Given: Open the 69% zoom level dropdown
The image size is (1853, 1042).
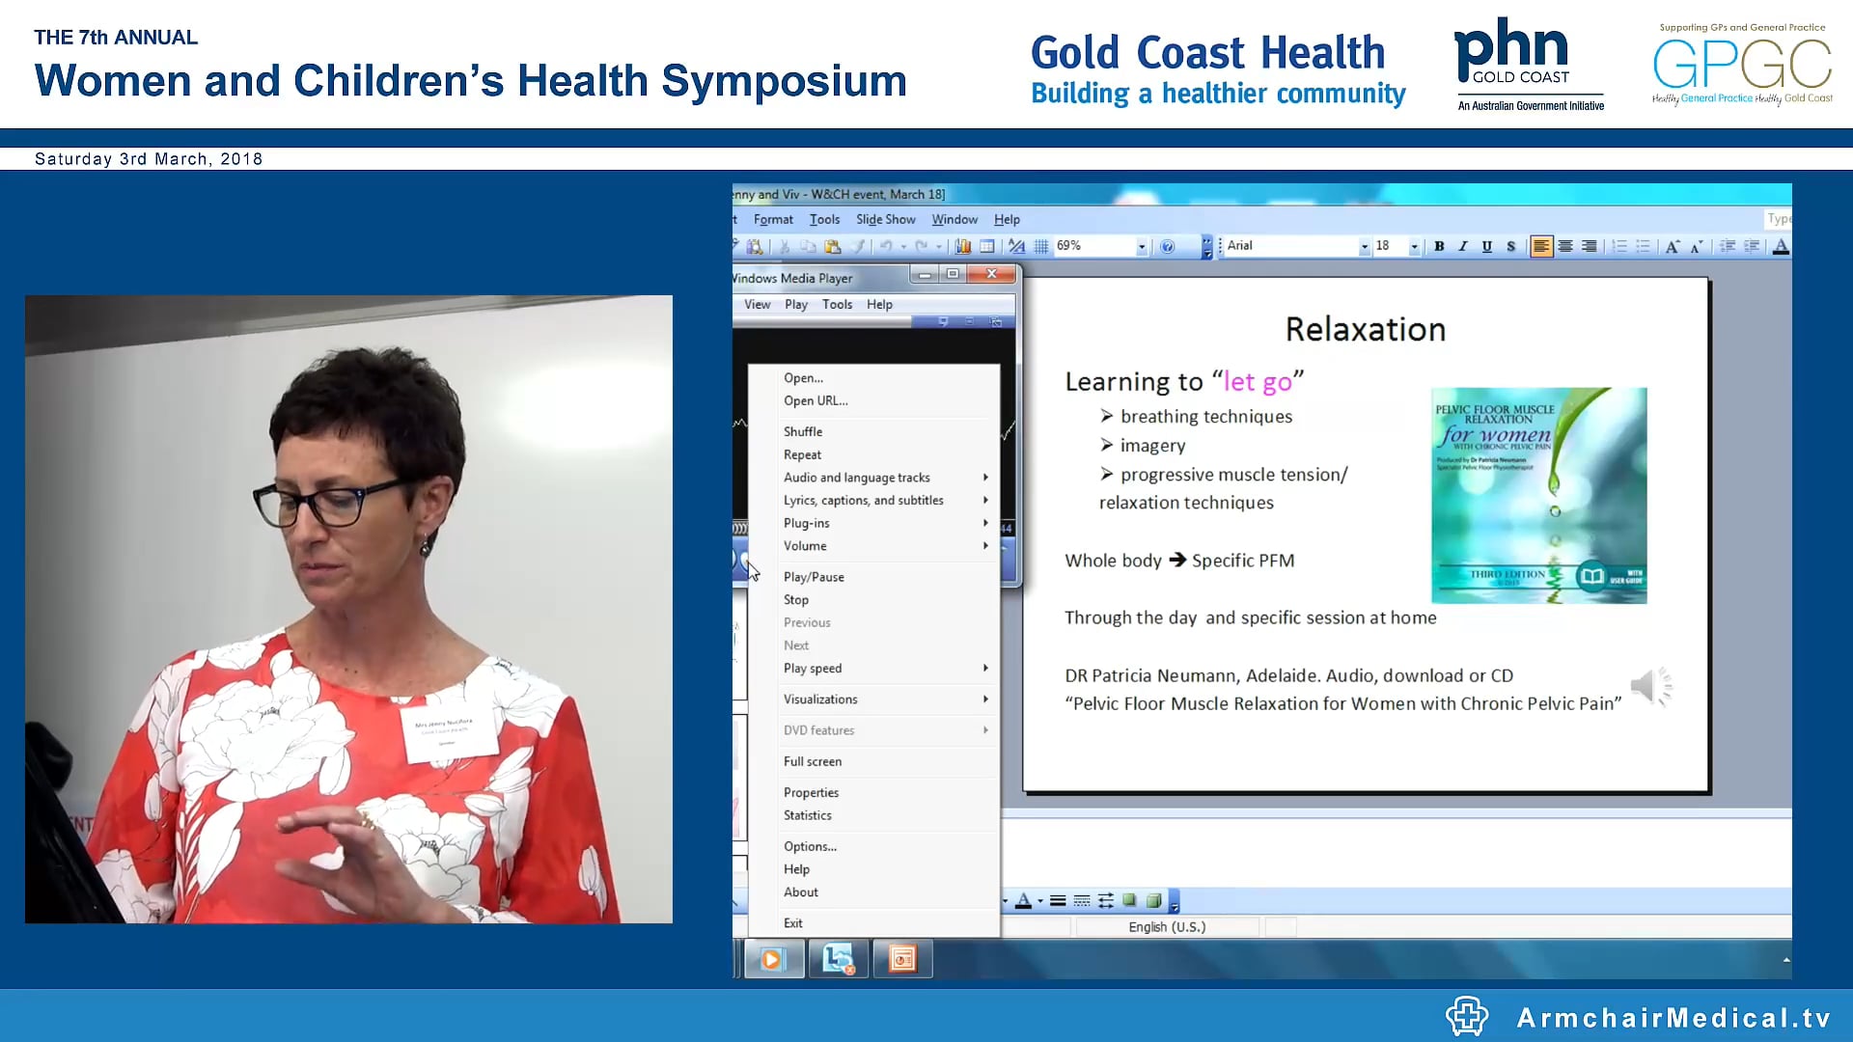Looking at the screenshot, I should click(1141, 246).
